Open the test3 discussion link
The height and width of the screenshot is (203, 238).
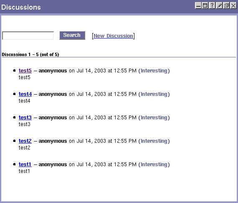pos(25,118)
